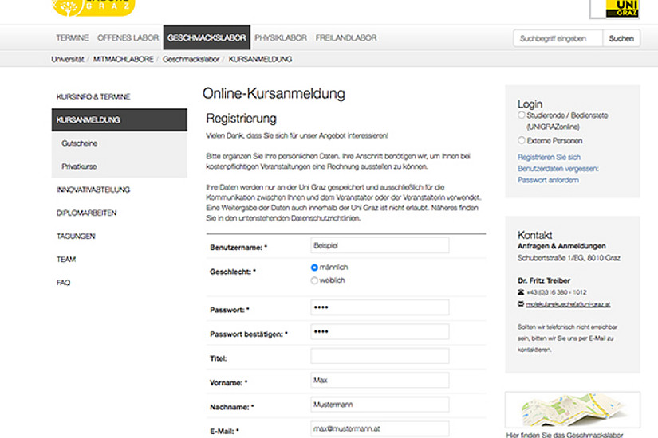This screenshot has height=438, width=658.
Task: Click into the Passwort field
Action: tap(380, 307)
